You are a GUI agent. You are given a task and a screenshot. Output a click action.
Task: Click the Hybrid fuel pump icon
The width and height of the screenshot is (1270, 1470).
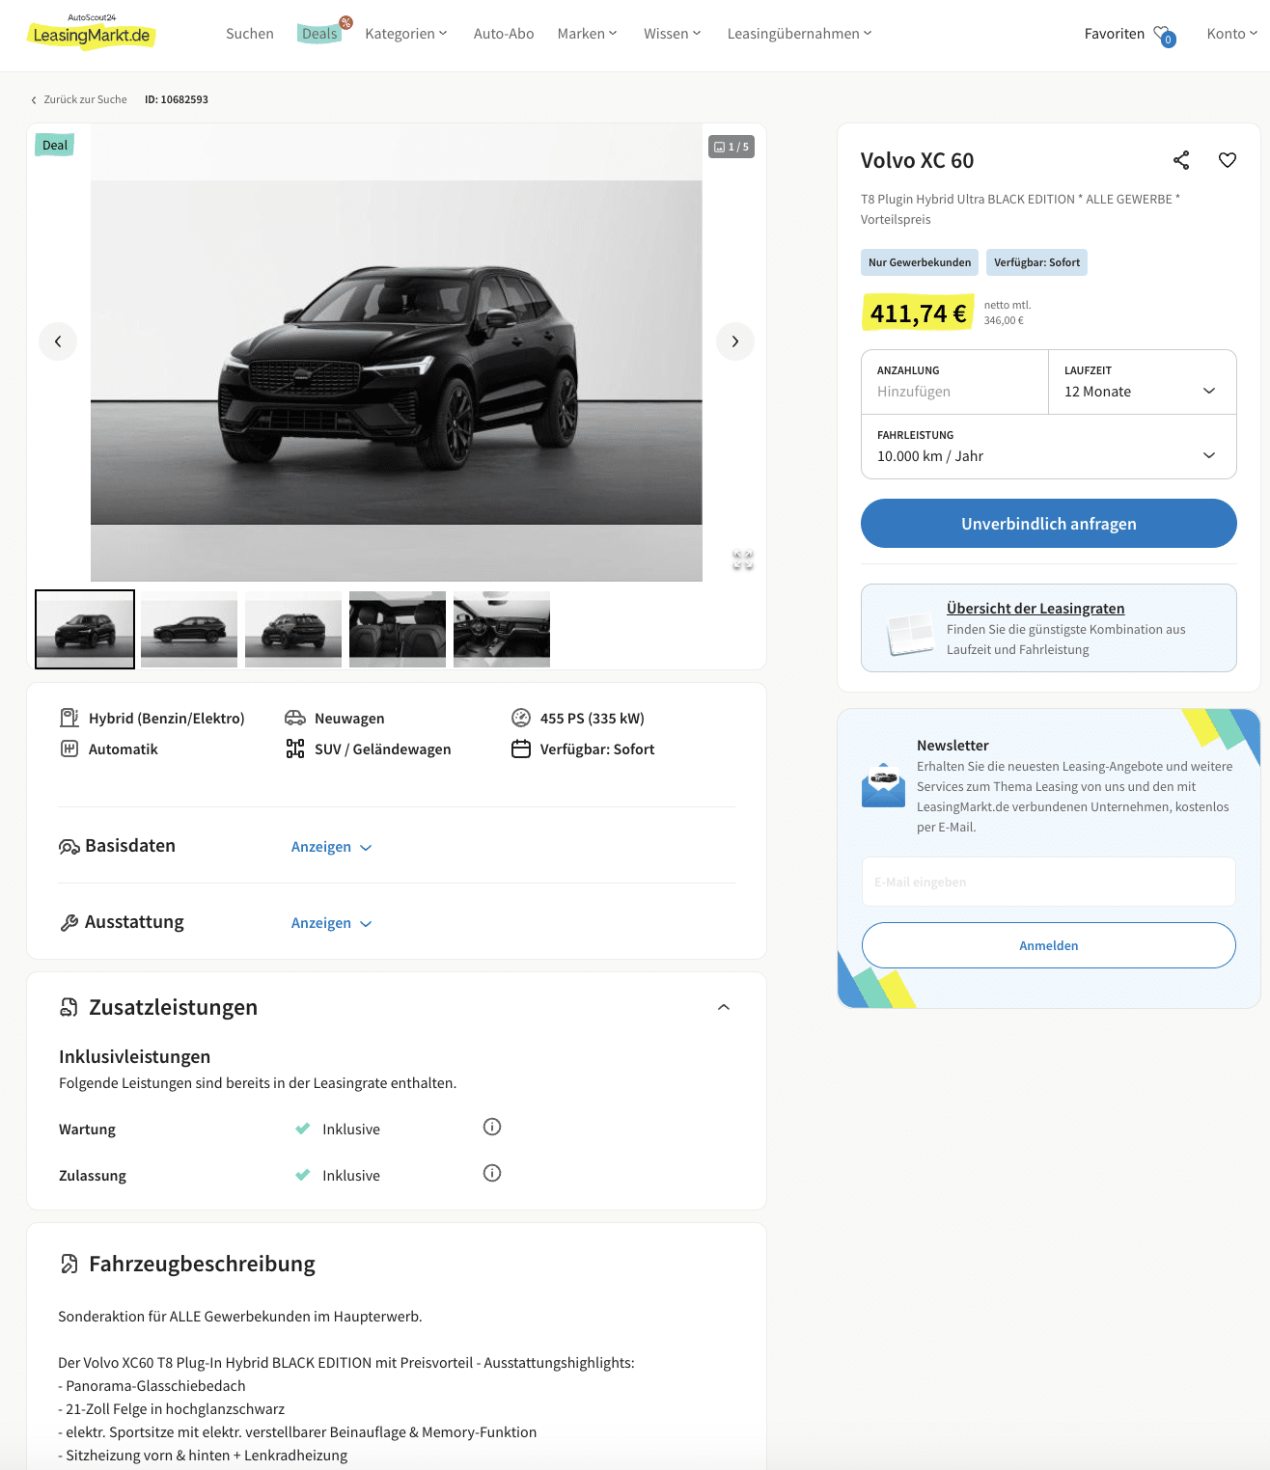(69, 718)
